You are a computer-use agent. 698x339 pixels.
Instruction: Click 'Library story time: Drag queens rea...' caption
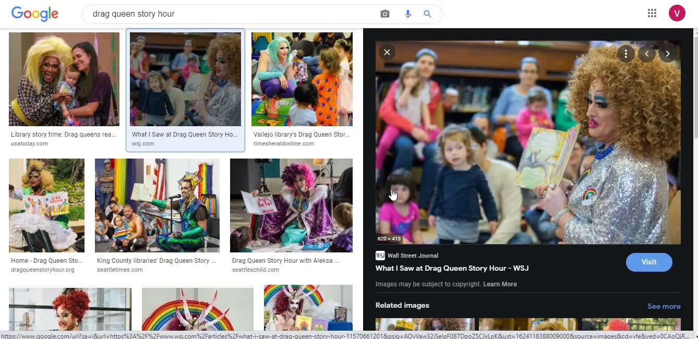pos(63,135)
